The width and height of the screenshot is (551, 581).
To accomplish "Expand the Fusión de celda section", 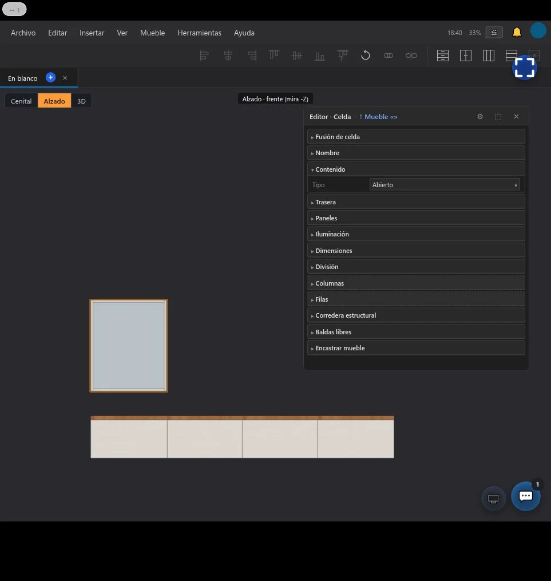I will tap(416, 137).
